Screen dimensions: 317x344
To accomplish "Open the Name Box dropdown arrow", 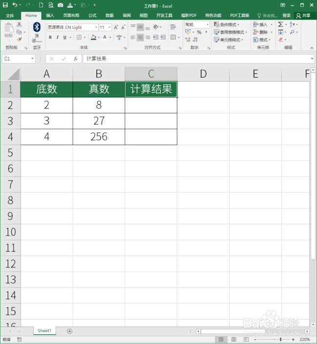I will tap(32, 59).
